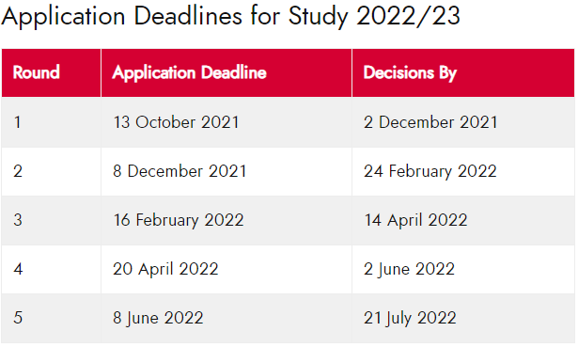The height and width of the screenshot is (347, 578).
Task: Select the Round column header
Action: click(52, 72)
